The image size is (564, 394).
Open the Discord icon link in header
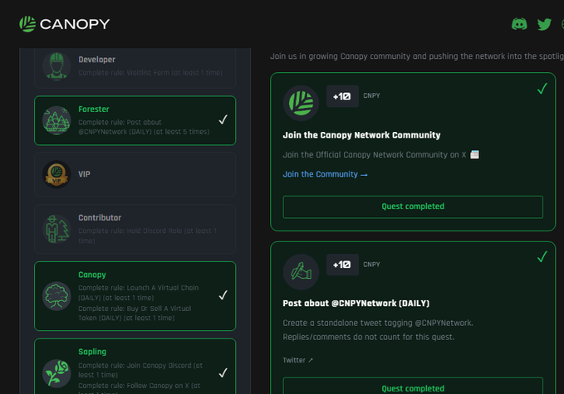click(x=519, y=24)
